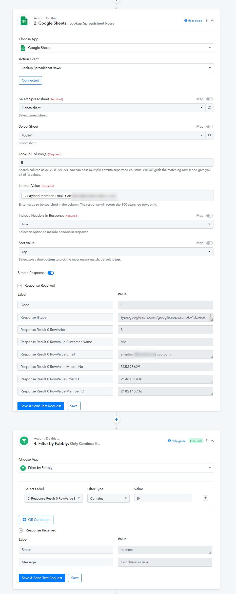Open the Sort Value Top dropdown
This screenshot has width=236, height=594.
pos(116,252)
